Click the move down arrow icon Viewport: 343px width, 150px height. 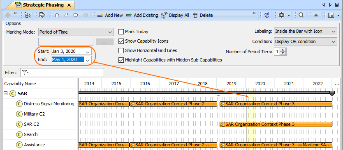67,15
